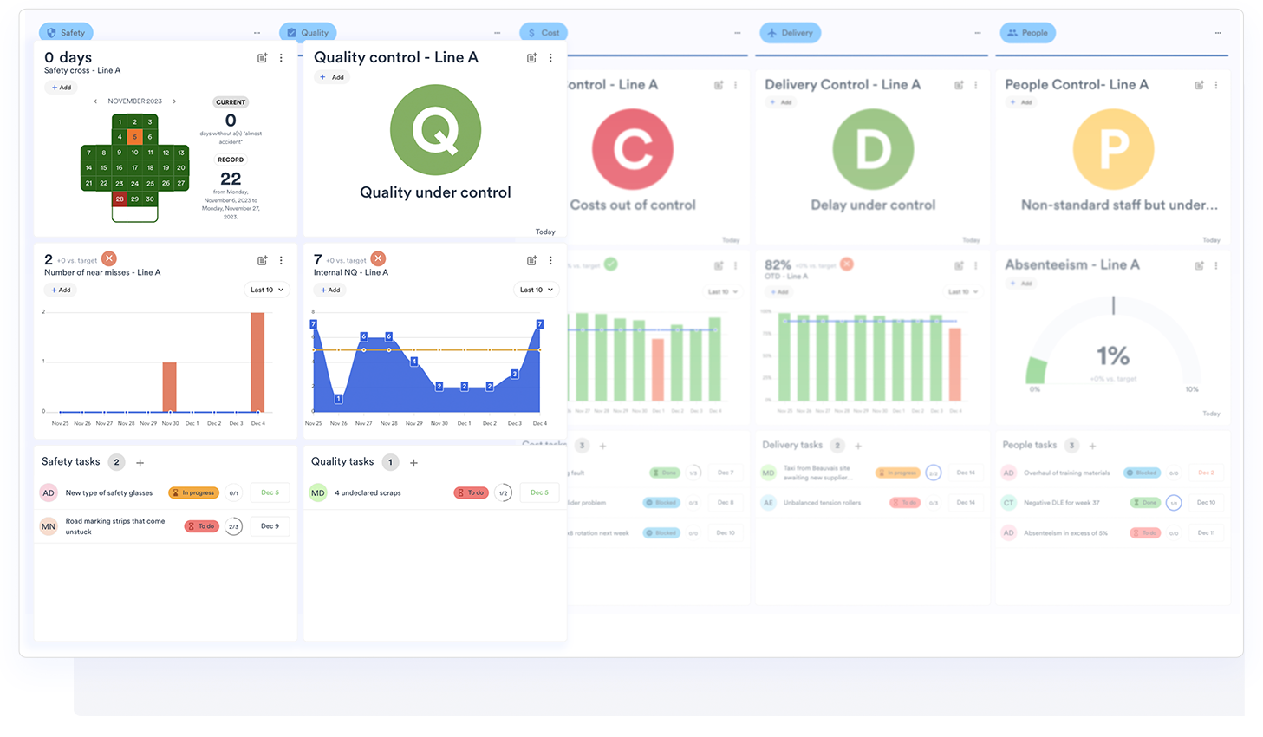Image resolution: width=1263 pixels, height=737 pixels.
Task: Click Add button under Safety cross title
Action: pyautogui.click(x=61, y=88)
